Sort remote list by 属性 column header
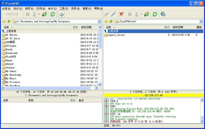Image resolution: width=205 pixels, height=129 pixels. click(199, 27)
